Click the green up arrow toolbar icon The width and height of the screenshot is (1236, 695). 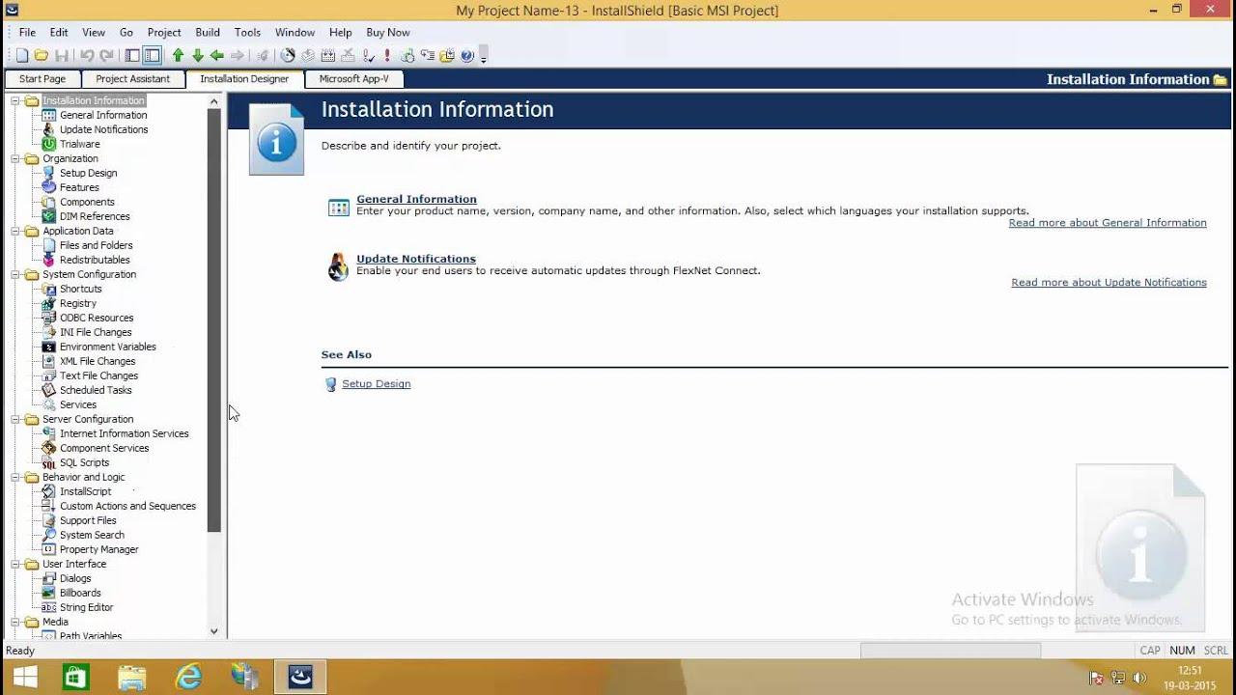pos(178,56)
